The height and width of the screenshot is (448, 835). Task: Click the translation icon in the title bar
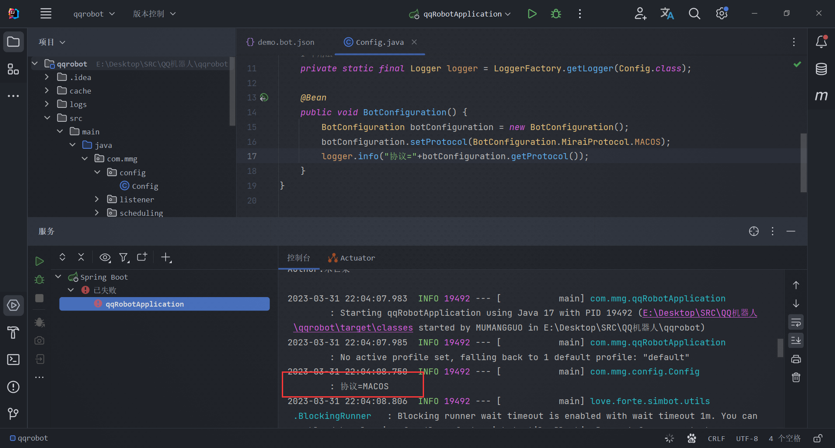[667, 13]
